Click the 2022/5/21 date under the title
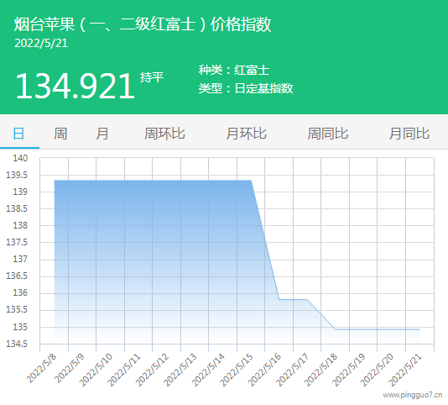This screenshot has width=448, height=405. coord(41,43)
